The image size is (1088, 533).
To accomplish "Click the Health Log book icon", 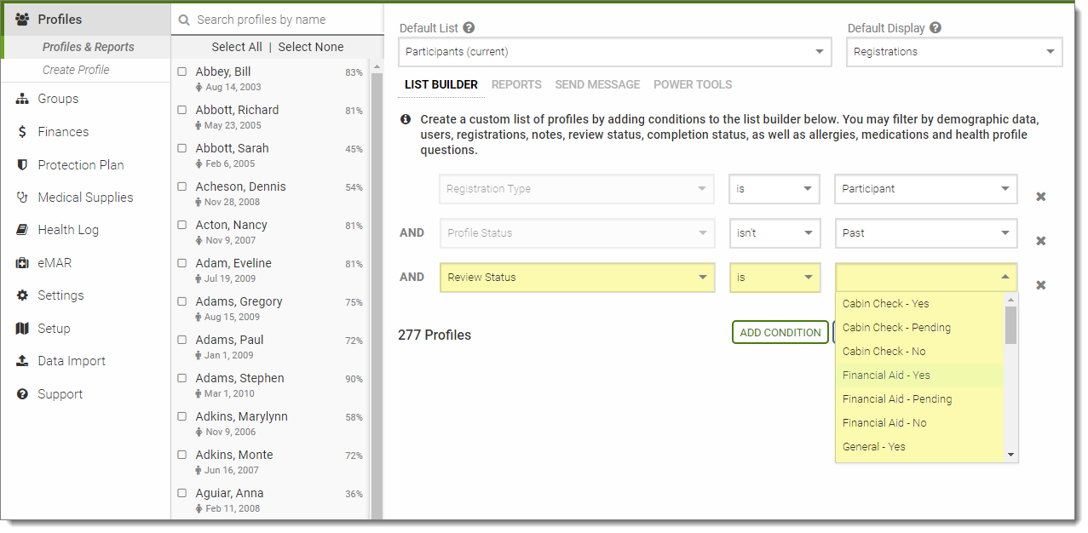I will point(22,230).
